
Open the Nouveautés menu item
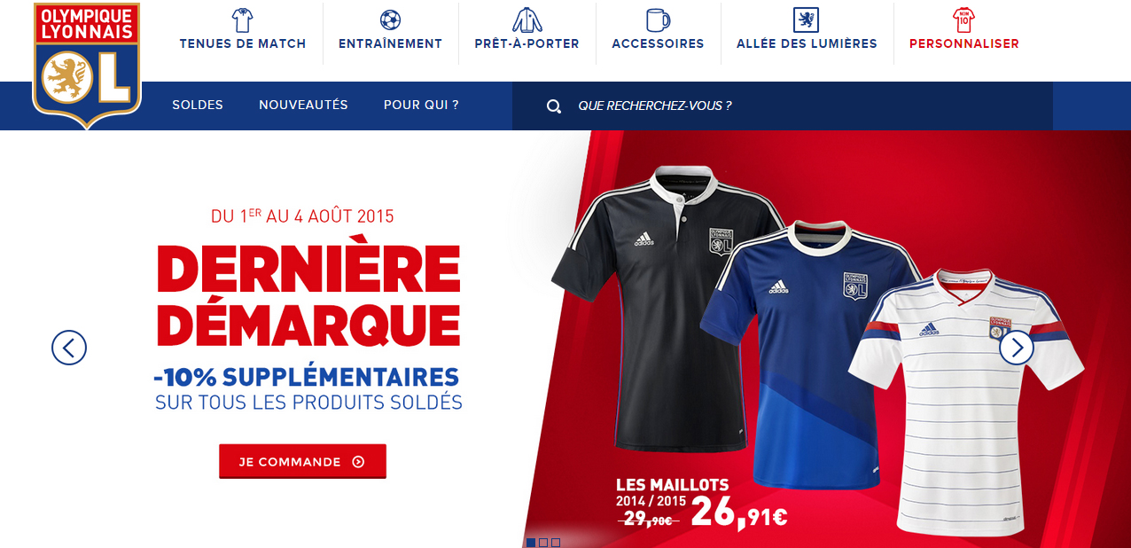tap(303, 105)
